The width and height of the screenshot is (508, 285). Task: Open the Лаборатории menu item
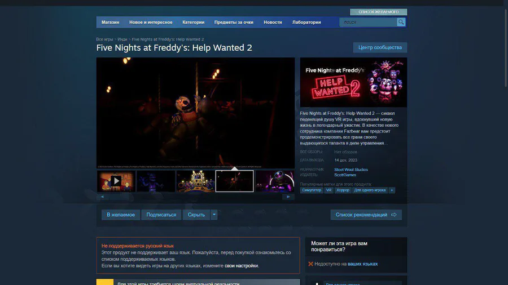(306, 23)
